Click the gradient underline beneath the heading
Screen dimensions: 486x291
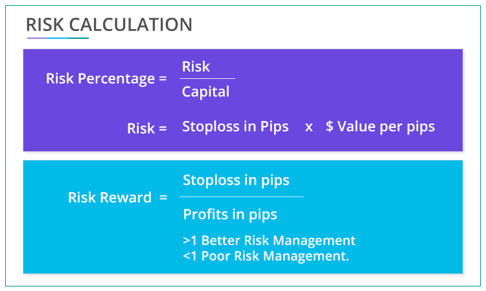[57, 38]
